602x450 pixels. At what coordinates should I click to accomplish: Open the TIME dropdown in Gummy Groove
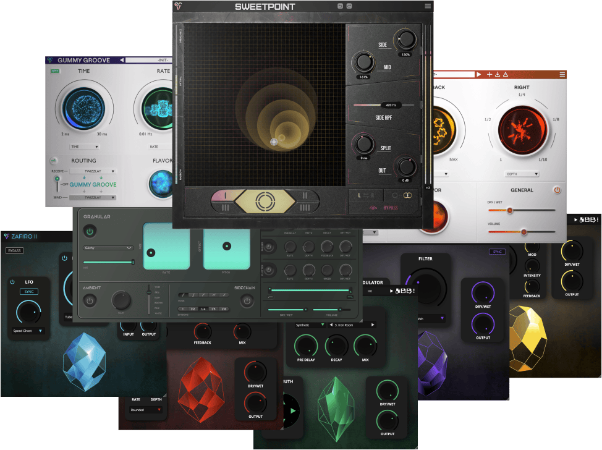coord(85,146)
